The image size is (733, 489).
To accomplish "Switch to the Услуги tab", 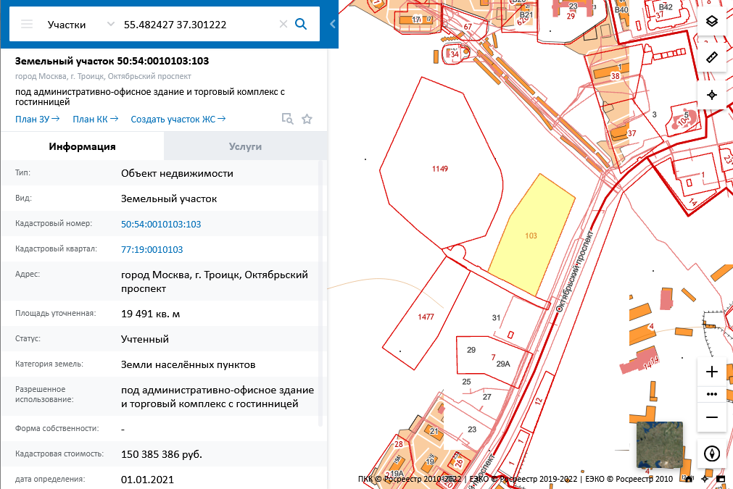I will click(246, 146).
